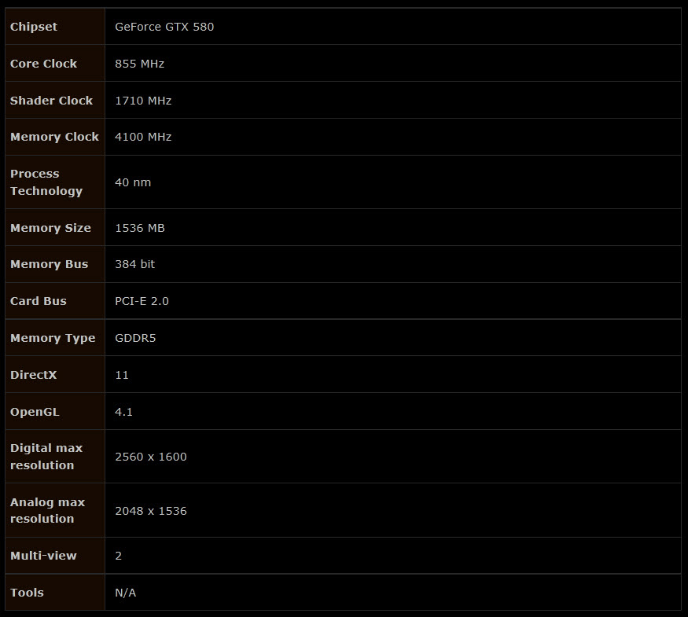
Task: Select the N/A value in Tools row
Action: (x=126, y=593)
